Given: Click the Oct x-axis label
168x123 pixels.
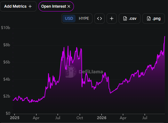Looking at the screenshot, I should (80, 118).
